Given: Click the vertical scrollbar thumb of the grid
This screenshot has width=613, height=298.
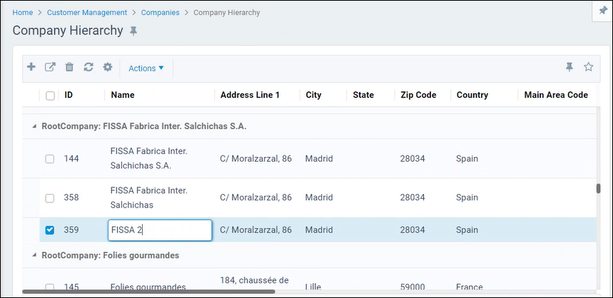Looking at the screenshot, I should pyautogui.click(x=598, y=189).
